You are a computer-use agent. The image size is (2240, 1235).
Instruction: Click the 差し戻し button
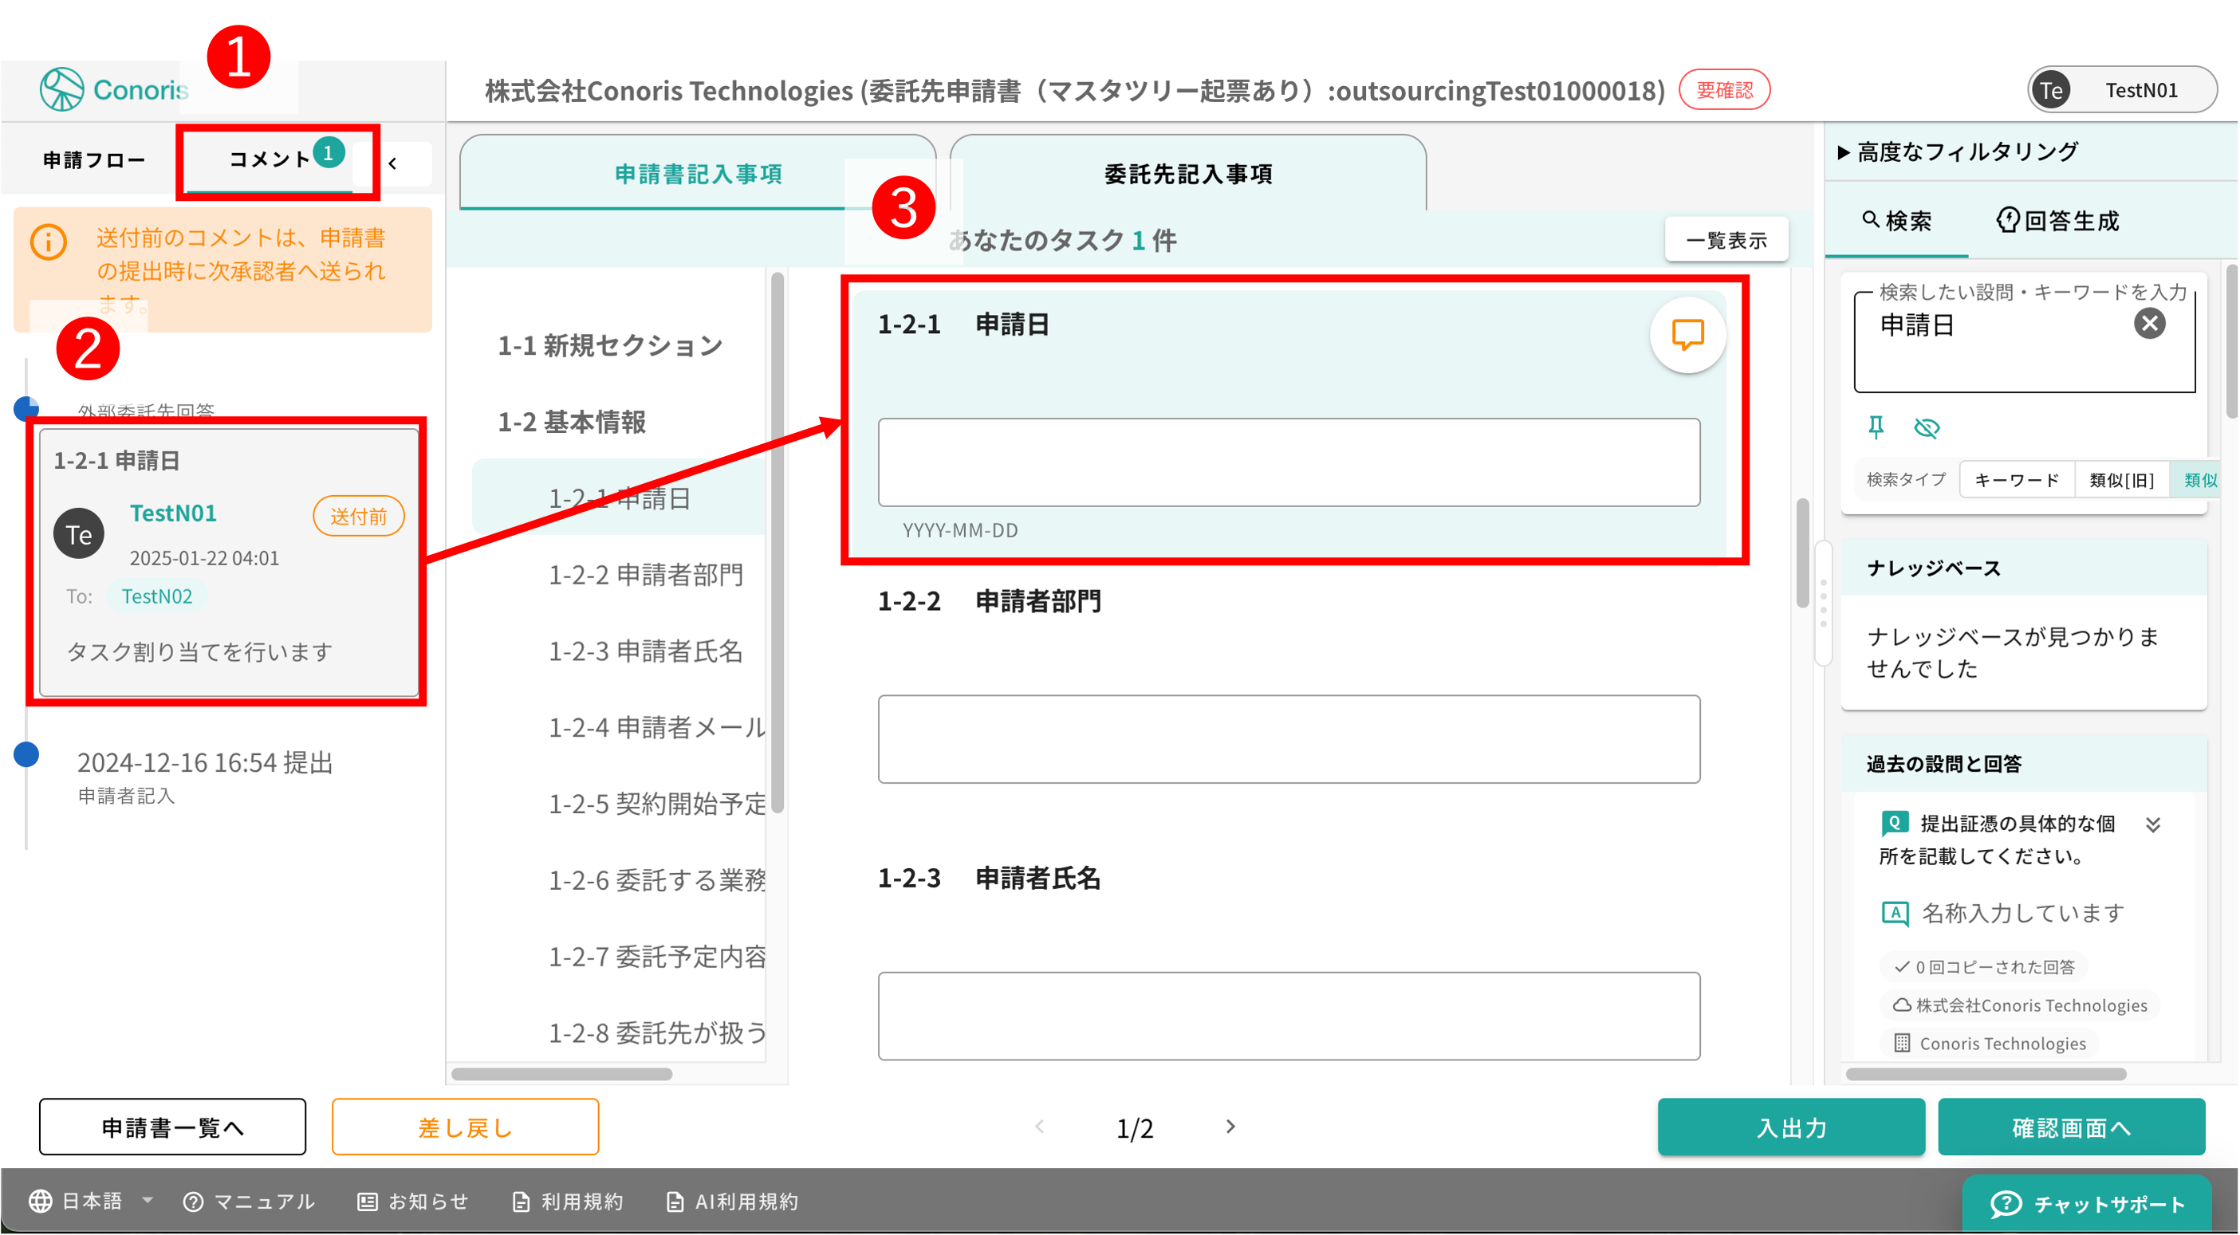pyautogui.click(x=465, y=1127)
